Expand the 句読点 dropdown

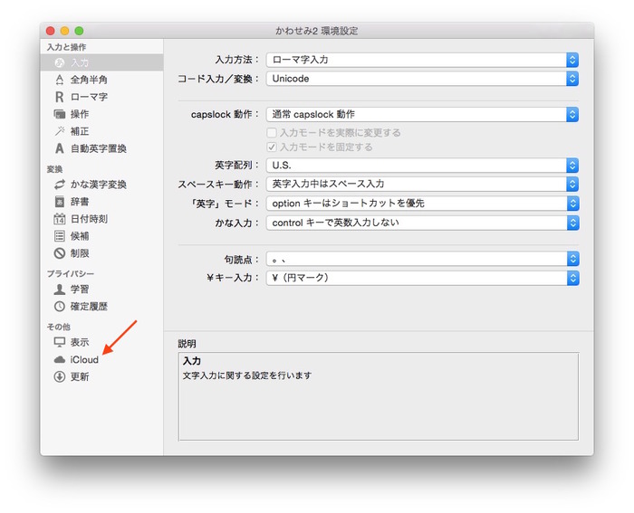[422, 259]
